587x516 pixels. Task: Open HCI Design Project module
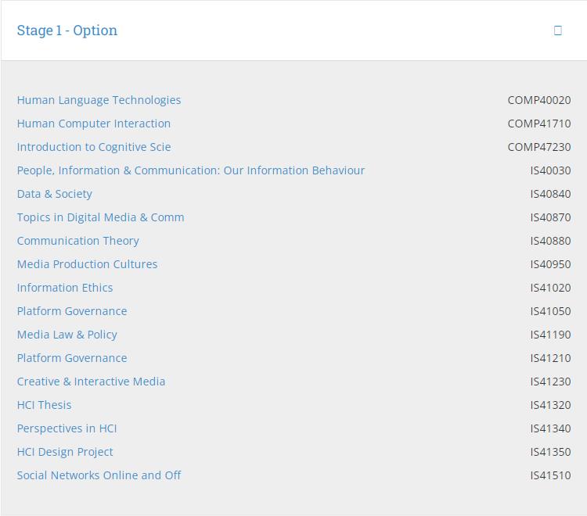tap(65, 452)
